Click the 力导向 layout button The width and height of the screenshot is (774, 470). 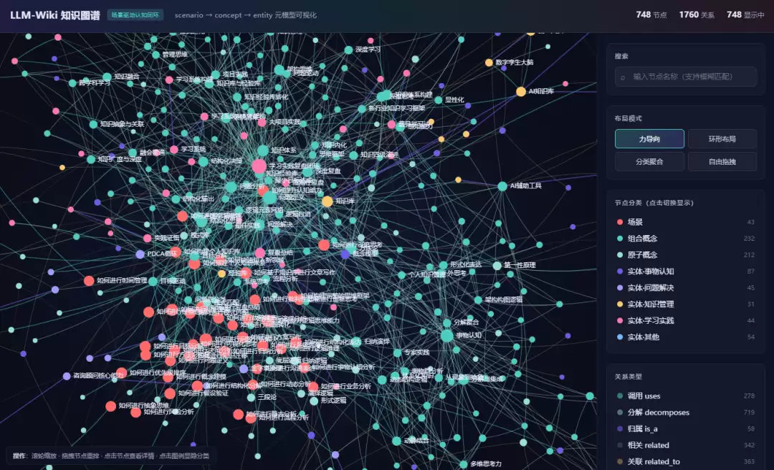point(649,139)
